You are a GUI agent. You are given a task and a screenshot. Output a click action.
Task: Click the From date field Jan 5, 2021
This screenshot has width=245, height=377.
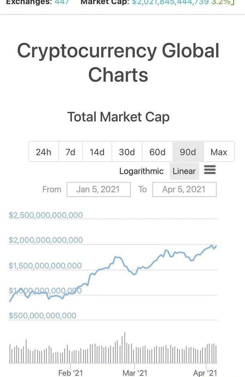(x=99, y=190)
